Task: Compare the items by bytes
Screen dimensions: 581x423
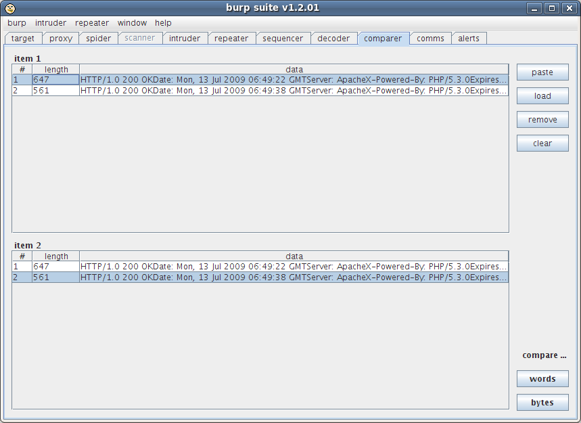Action: coord(542,402)
